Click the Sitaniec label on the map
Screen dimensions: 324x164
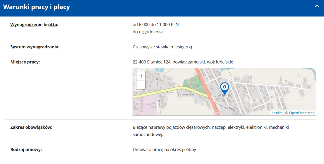[225, 95]
